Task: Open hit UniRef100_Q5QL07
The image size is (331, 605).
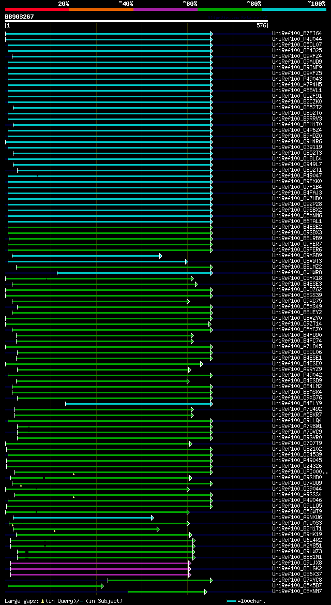Action: (x=297, y=45)
